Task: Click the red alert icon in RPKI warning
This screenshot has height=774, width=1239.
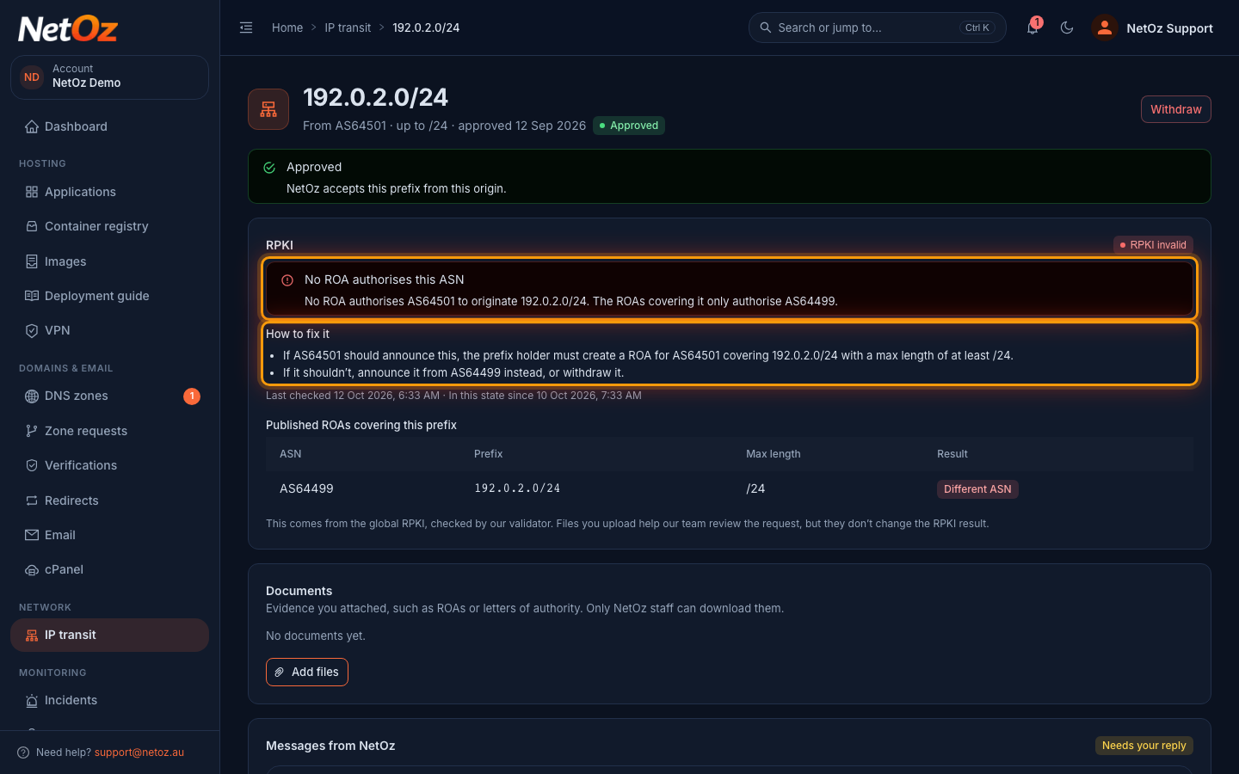Action: (287, 280)
